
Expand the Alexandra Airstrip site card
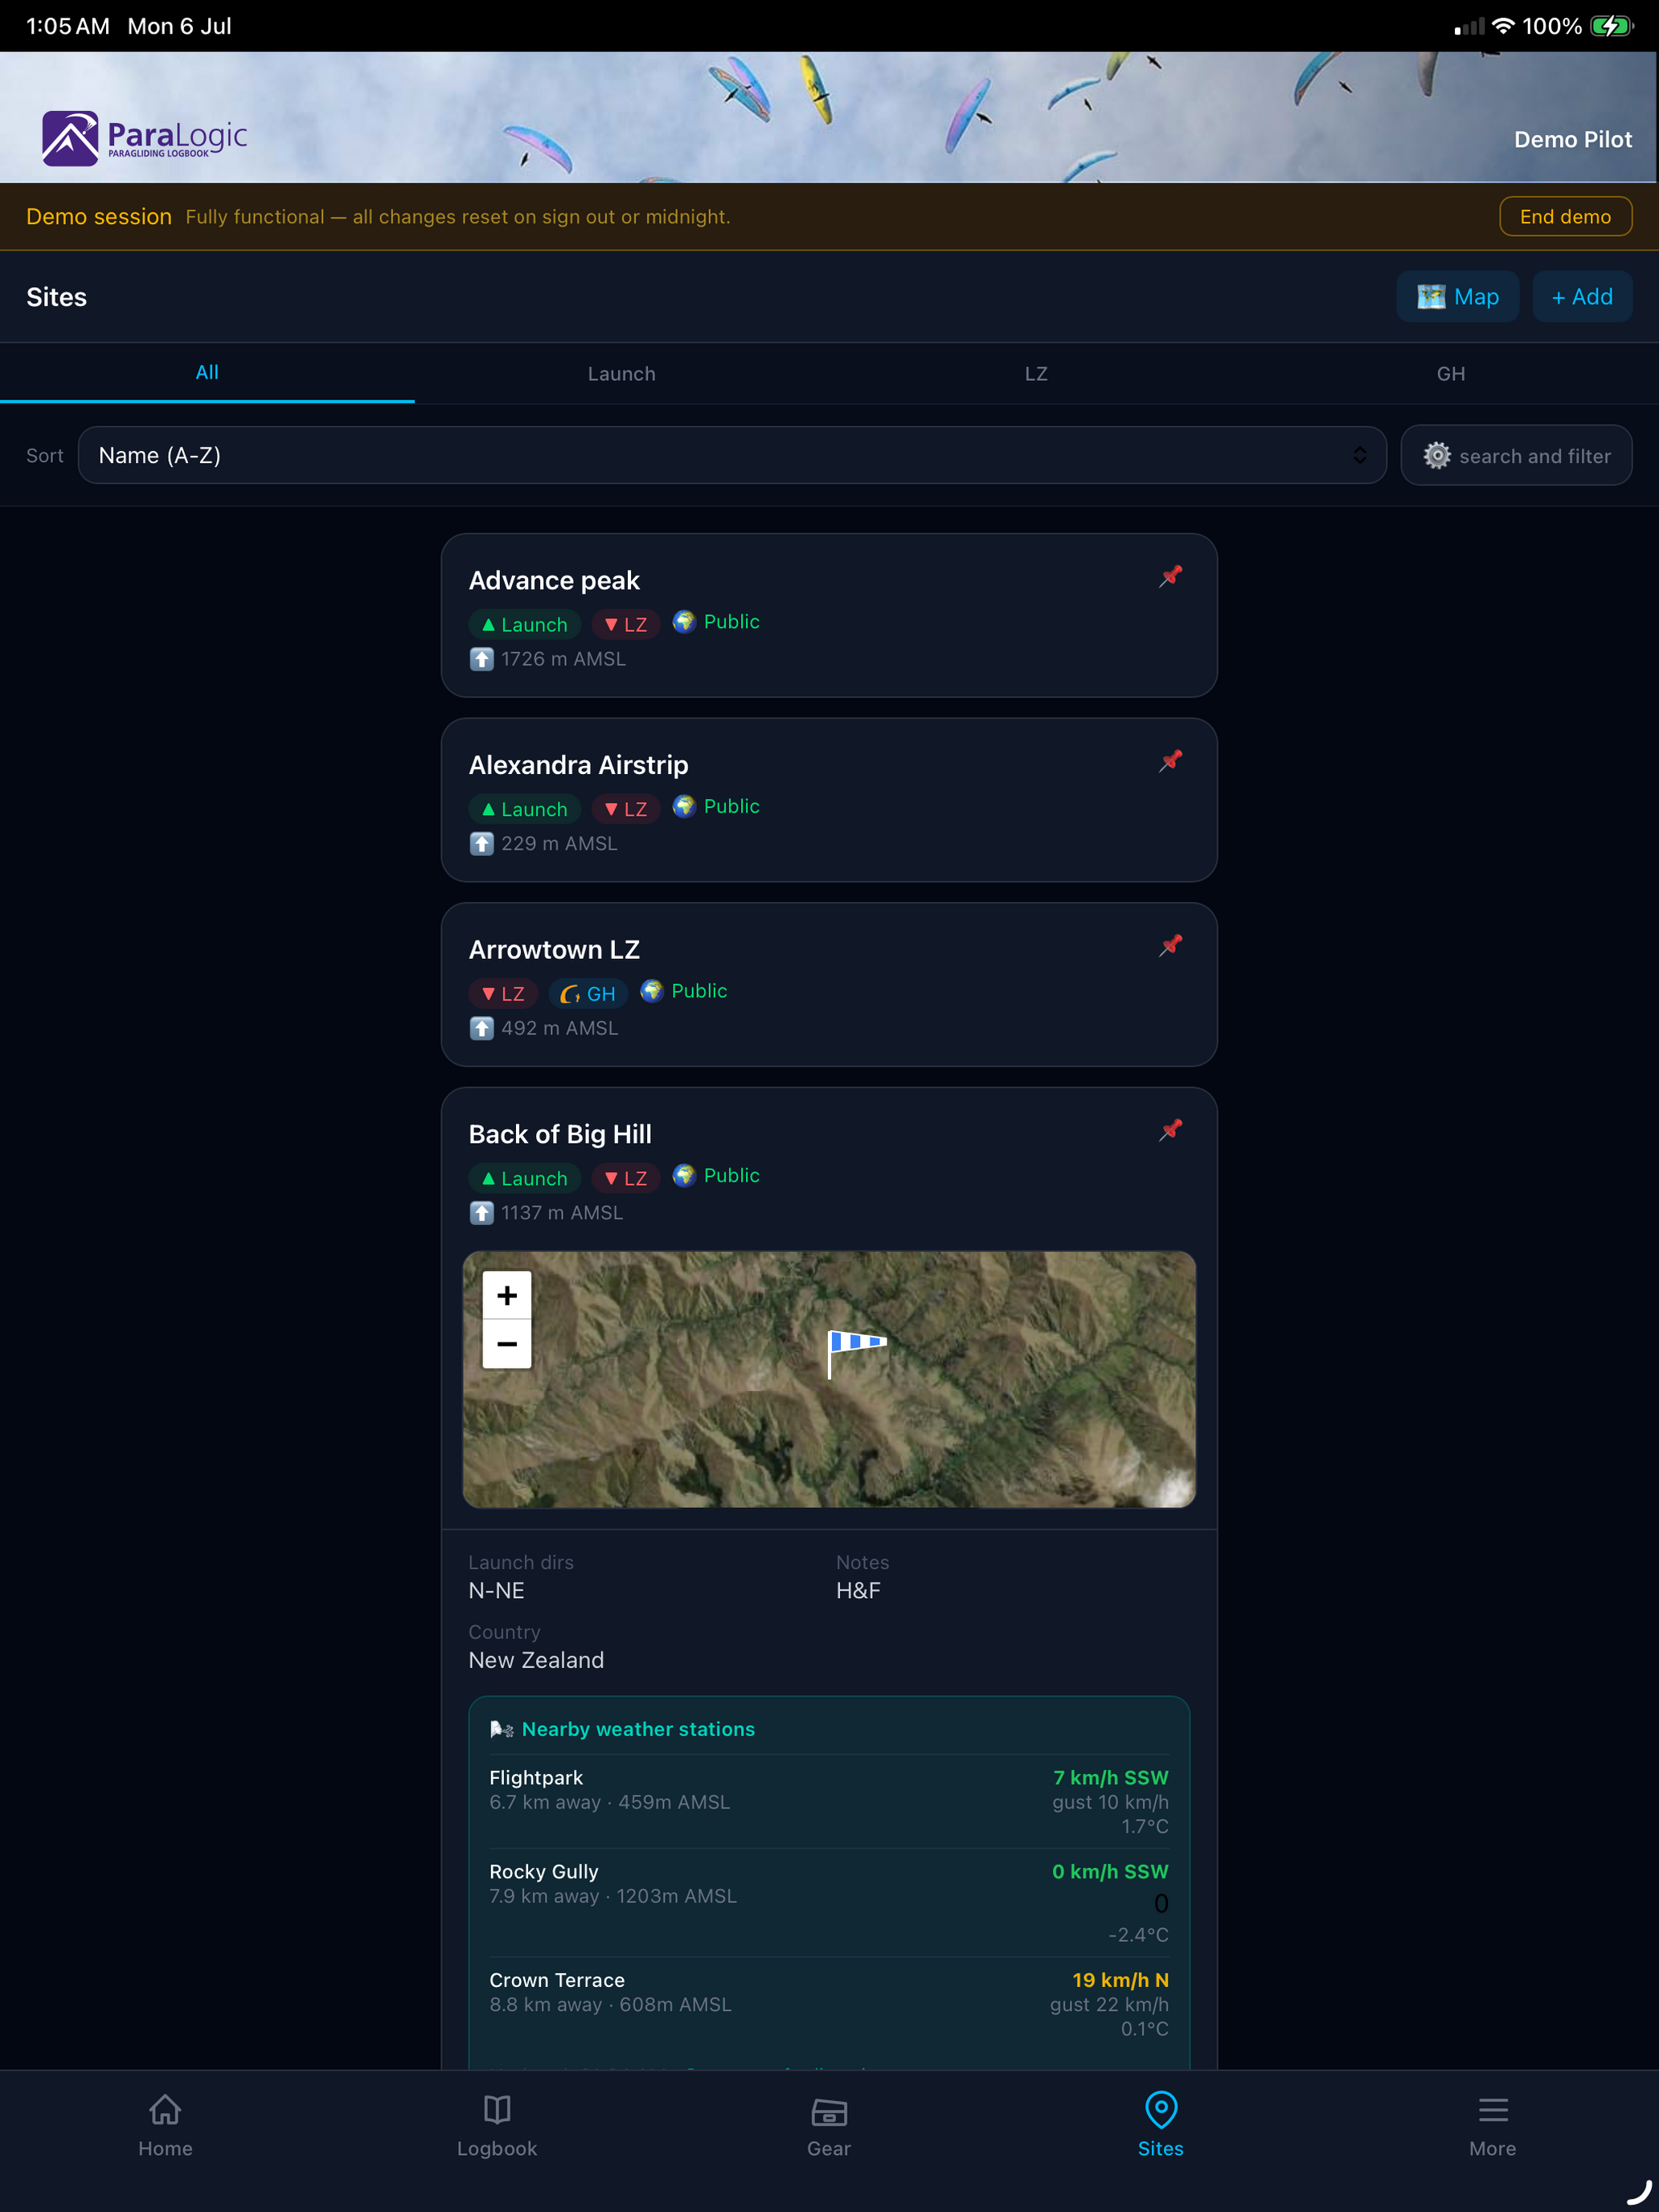click(x=829, y=800)
